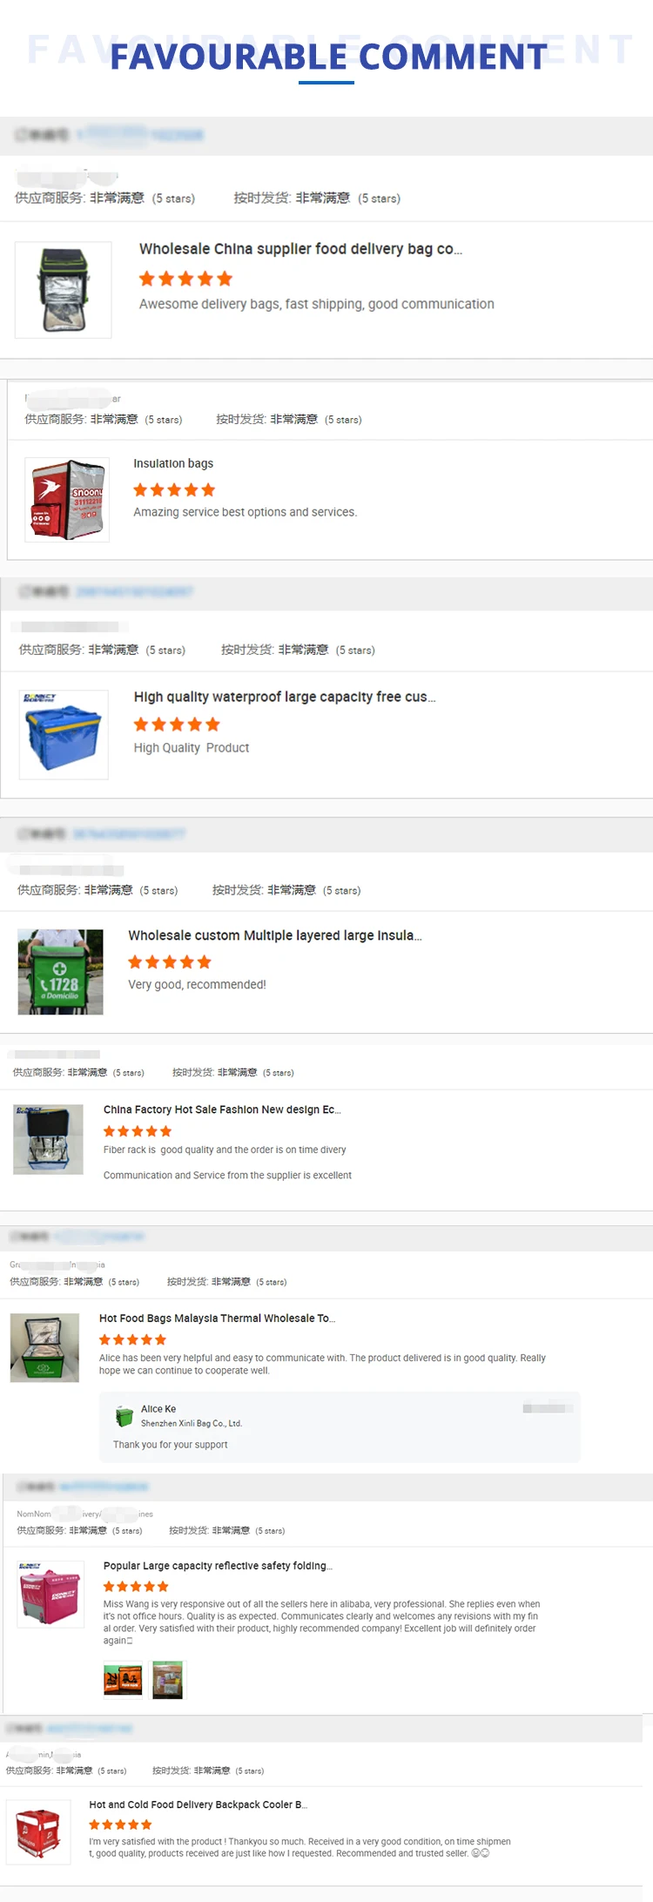Open the black fiber rack bag thumbnail

click(49, 1139)
